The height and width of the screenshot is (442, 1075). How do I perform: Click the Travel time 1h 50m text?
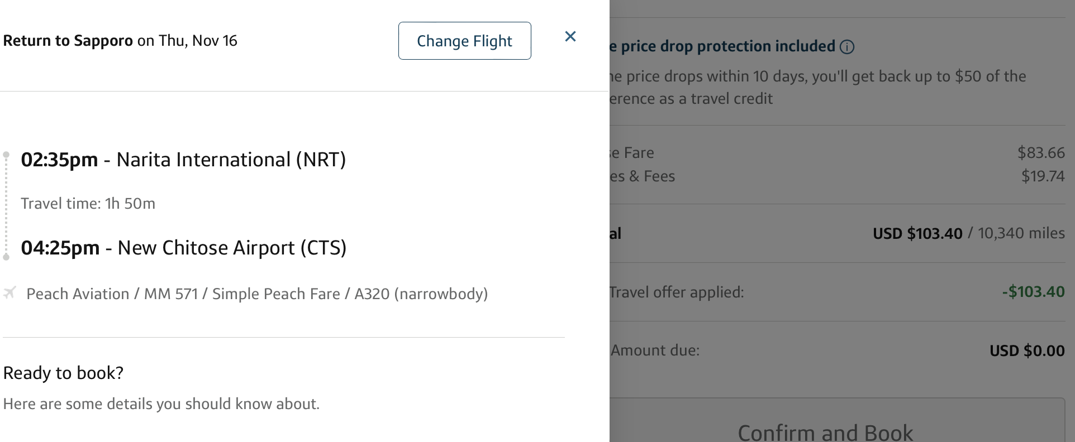coord(88,203)
